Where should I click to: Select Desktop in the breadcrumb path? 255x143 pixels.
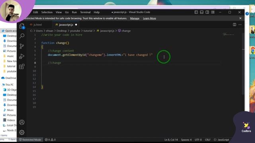point(61,31)
